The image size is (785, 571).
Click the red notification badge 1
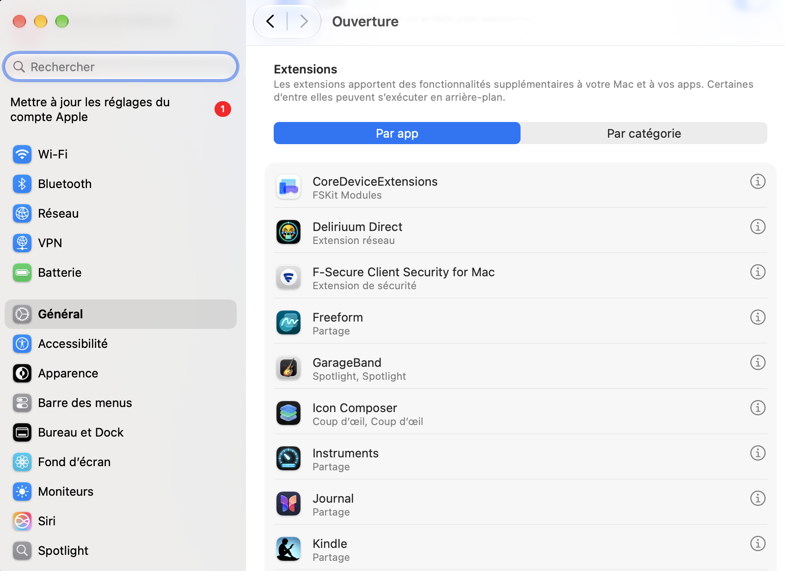click(223, 109)
